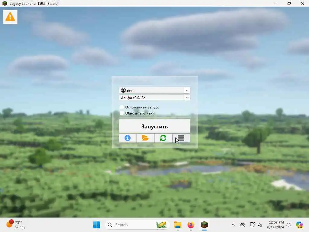The width and height of the screenshot is (309, 232).
Task: Open File Explorer from taskbar
Action: (x=177, y=225)
